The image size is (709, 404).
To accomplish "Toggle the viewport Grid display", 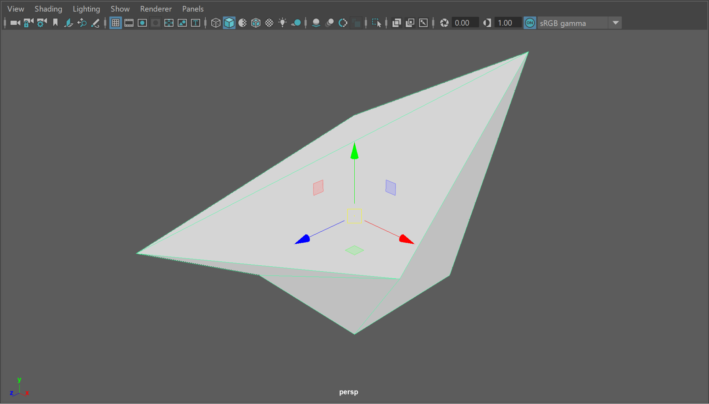I will (x=116, y=23).
